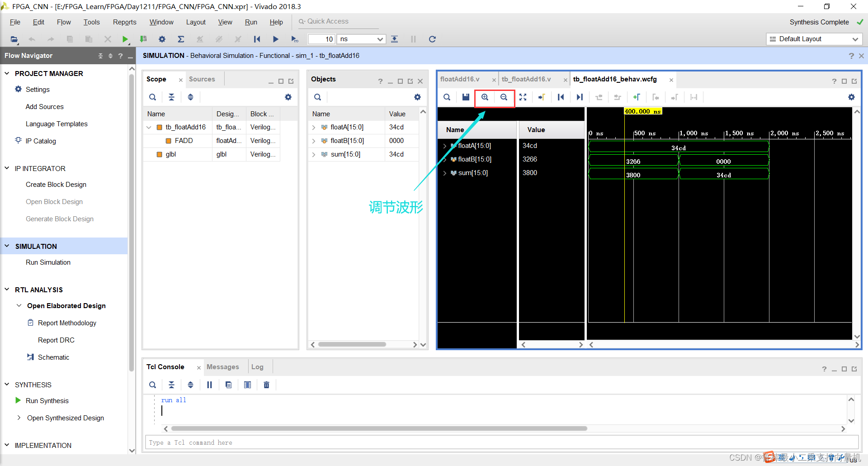Click Run Synthesis in Flow Navigator
868x466 pixels.
(47, 401)
